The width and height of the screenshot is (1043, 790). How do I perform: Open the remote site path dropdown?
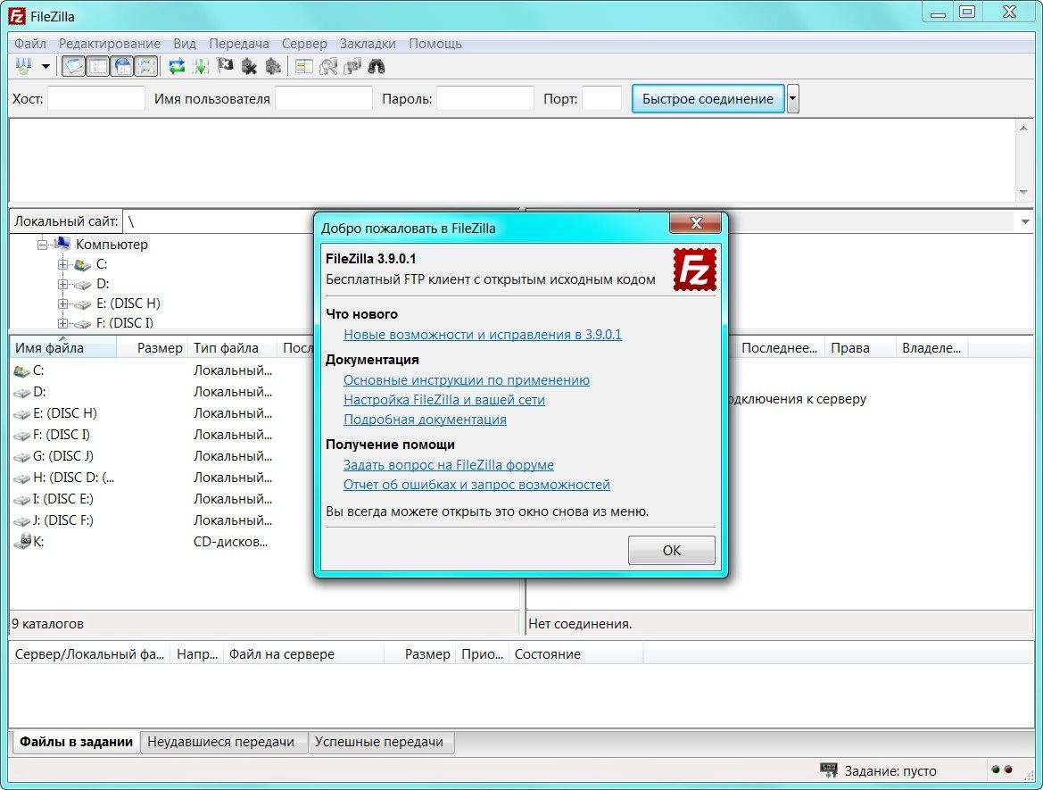pyautogui.click(x=1025, y=221)
